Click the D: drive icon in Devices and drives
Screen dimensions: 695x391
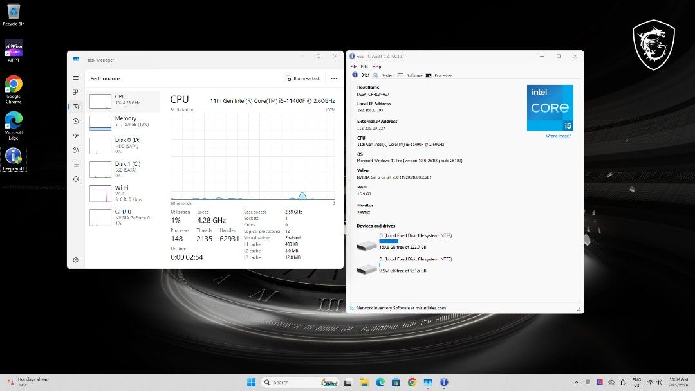click(x=367, y=268)
